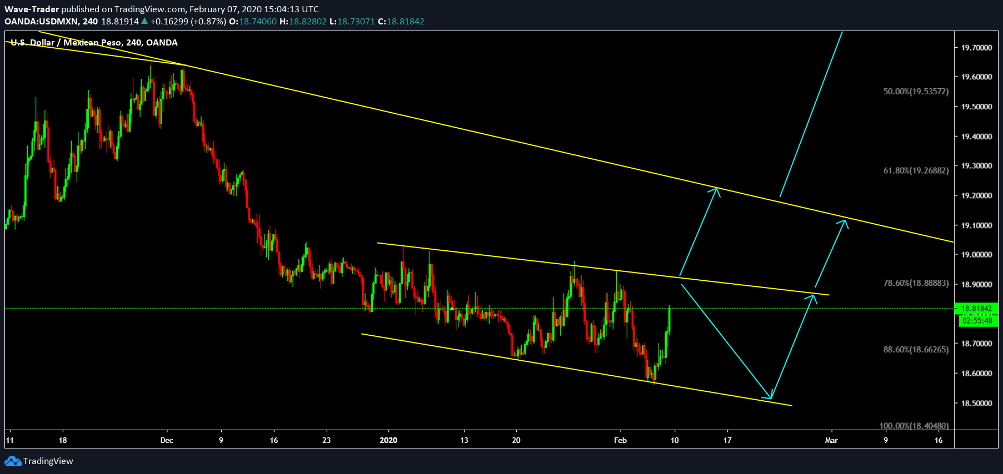Click the 100.00%(18.40480) Fibonacci label
This screenshot has width=1003, height=474.
point(914,426)
